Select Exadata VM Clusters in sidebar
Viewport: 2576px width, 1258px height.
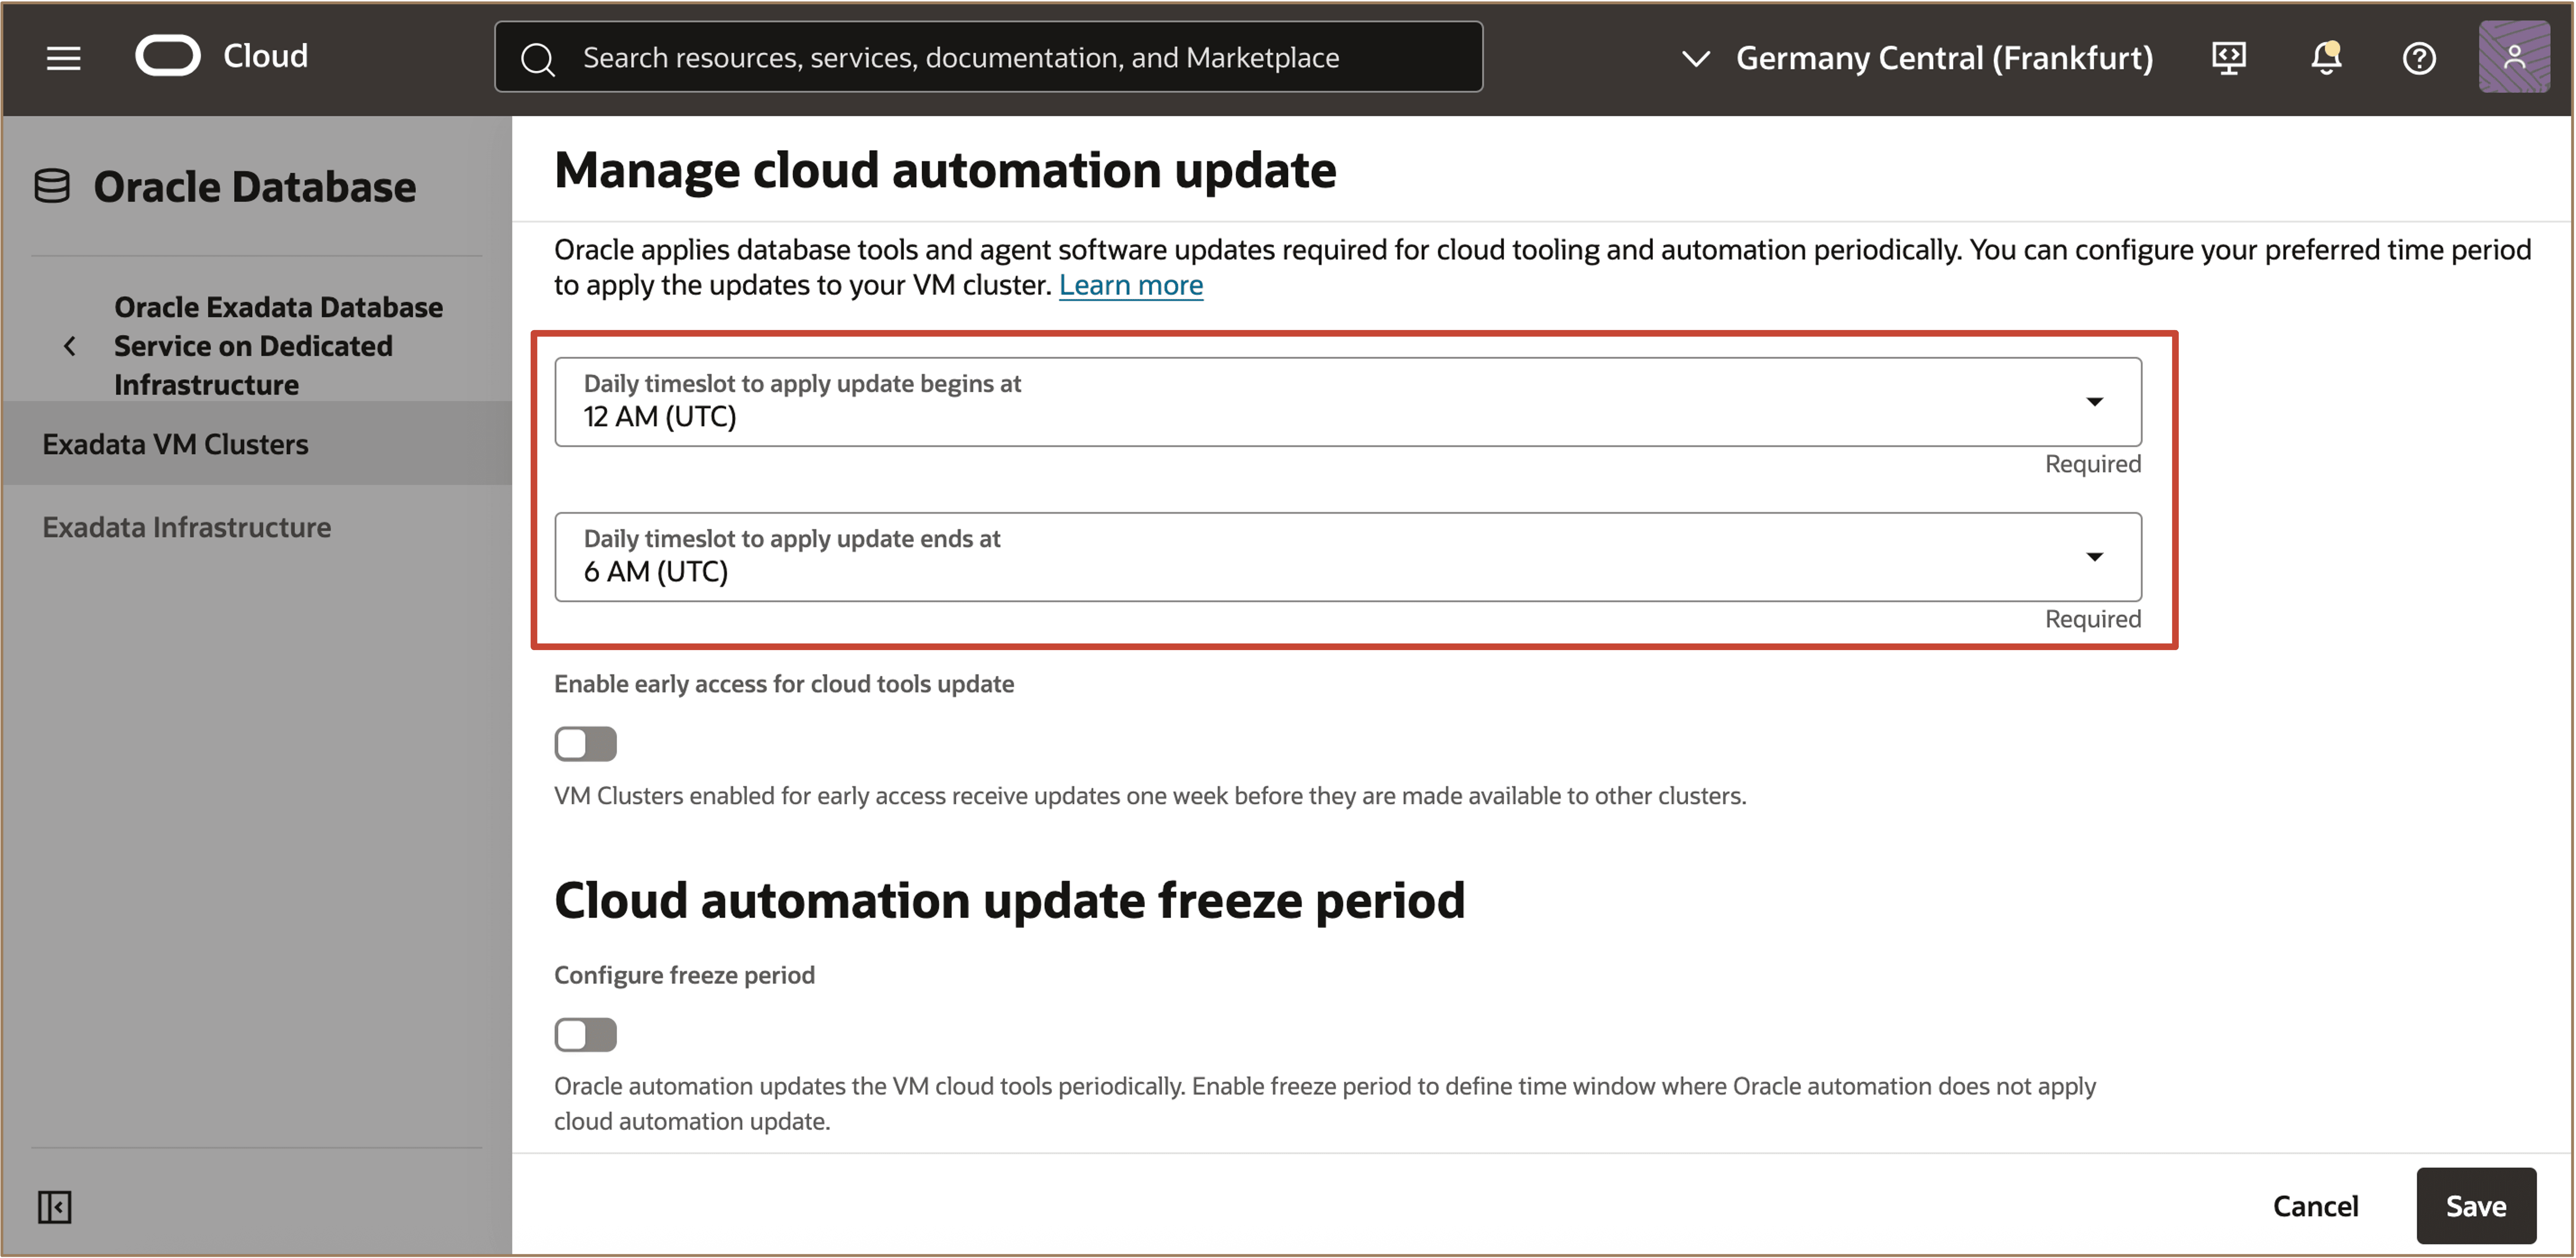pos(257,444)
